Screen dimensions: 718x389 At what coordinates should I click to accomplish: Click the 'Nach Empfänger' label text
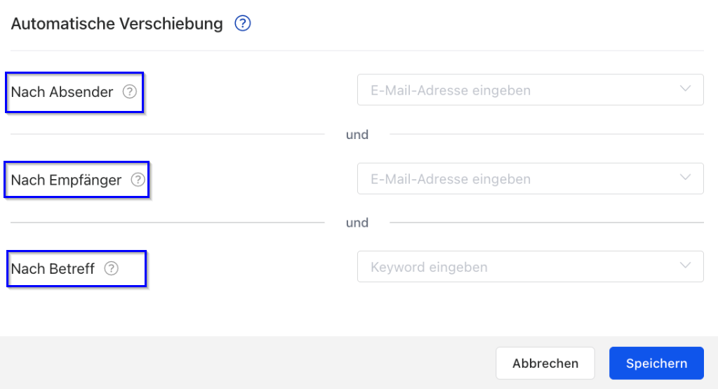tap(66, 180)
